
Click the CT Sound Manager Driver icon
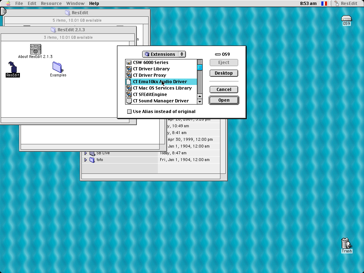point(129,101)
